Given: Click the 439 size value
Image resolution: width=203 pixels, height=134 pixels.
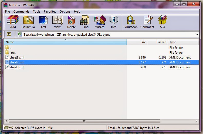Looking at the screenshot, I should pos(143,67).
